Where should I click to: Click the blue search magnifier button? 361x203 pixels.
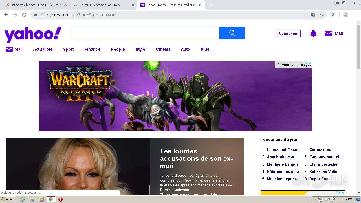[x=232, y=33]
